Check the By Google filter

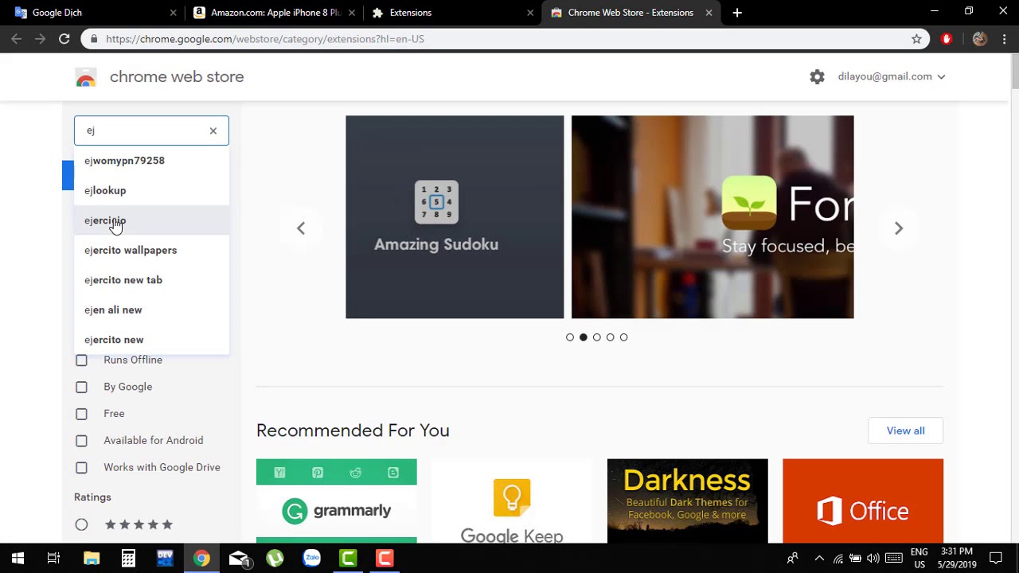81,387
